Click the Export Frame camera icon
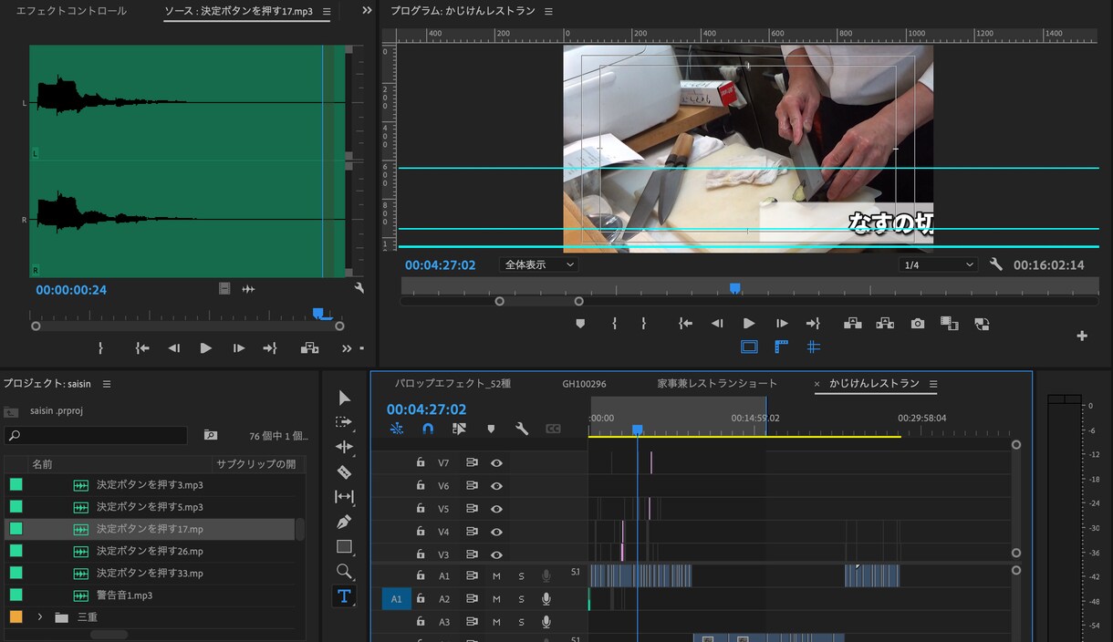The width and height of the screenshot is (1113, 642). (918, 324)
